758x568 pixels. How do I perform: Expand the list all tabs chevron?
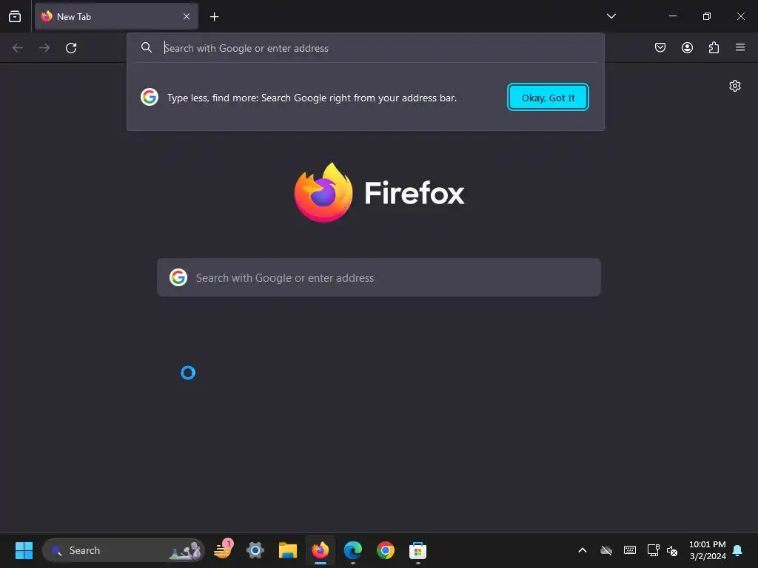tap(611, 16)
